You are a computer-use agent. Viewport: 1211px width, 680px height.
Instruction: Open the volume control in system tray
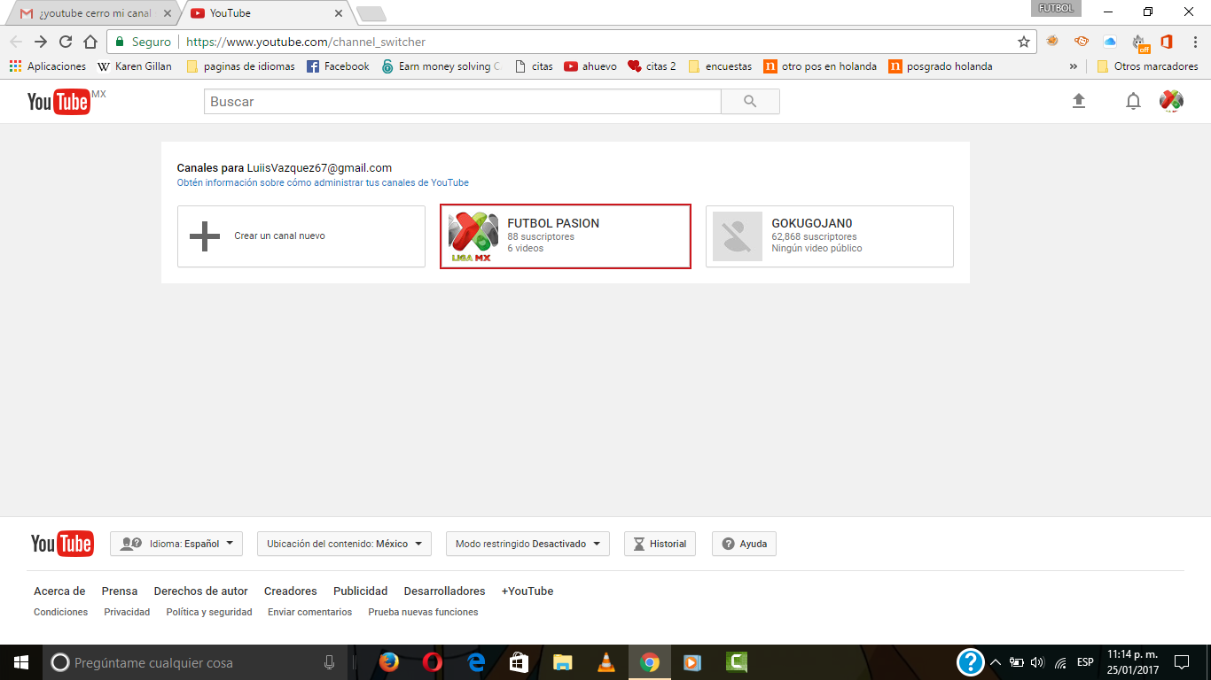click(x=1037, y=662)
